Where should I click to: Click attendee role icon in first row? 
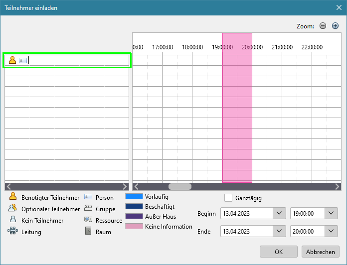tap(13, 60)
